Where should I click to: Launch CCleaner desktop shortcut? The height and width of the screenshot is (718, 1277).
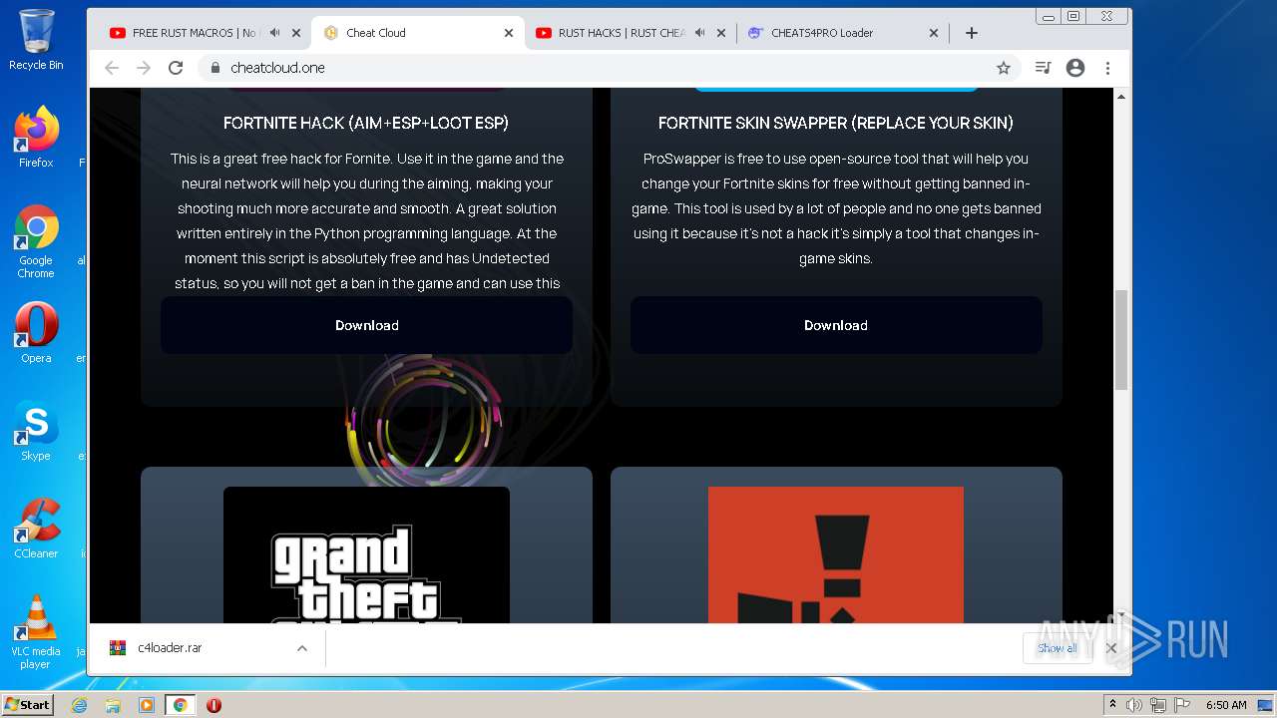pyautogui.click(x=36, y=529)
